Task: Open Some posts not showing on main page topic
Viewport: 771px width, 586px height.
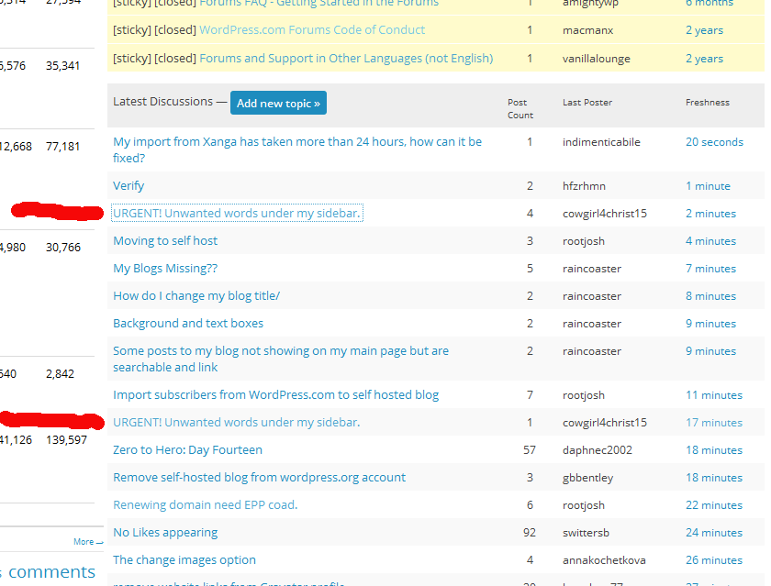Action: [280, 351]
